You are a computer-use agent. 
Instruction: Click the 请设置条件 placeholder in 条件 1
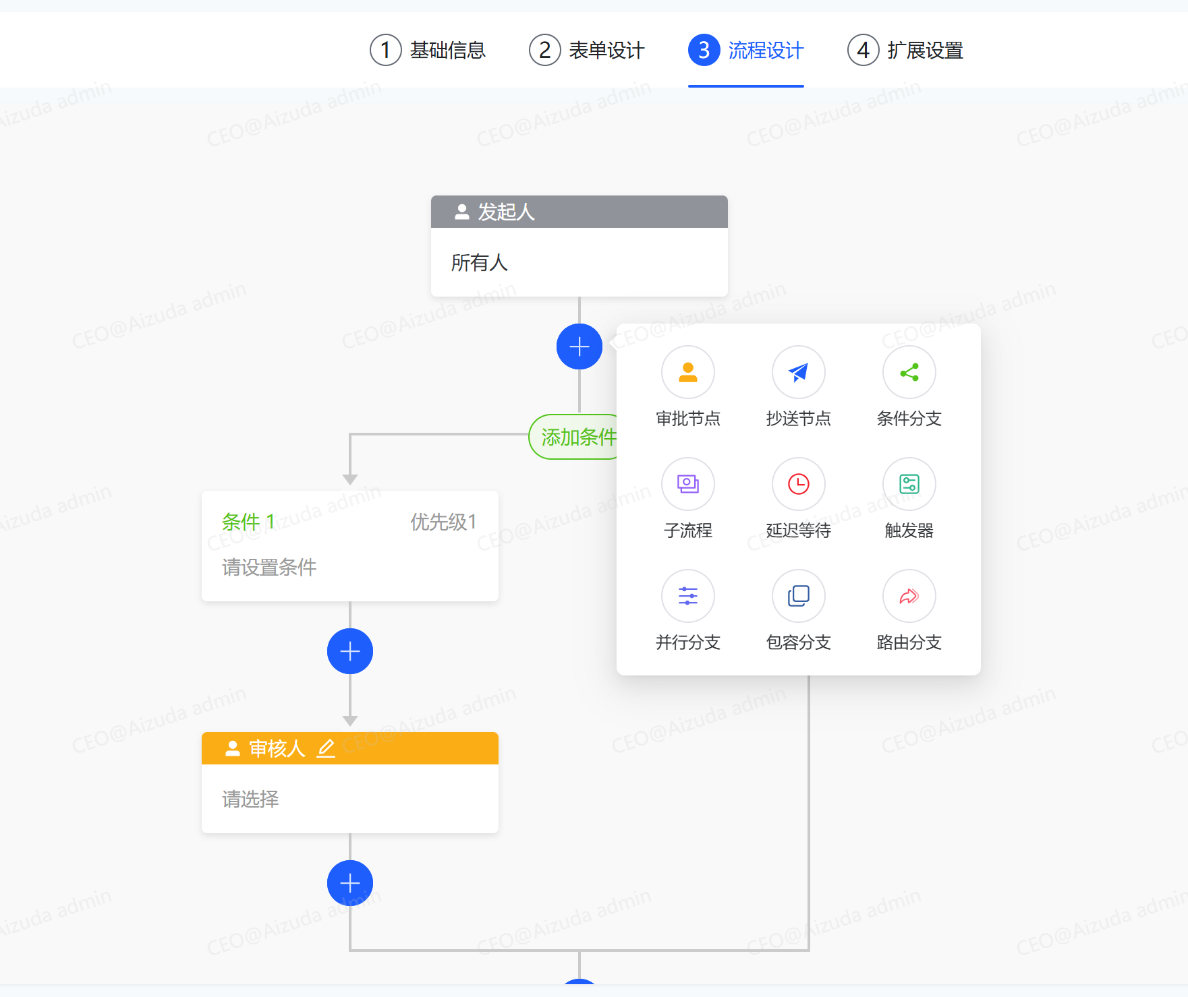pos(269,568)
